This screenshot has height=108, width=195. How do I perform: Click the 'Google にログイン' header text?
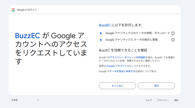pos(27,10)
